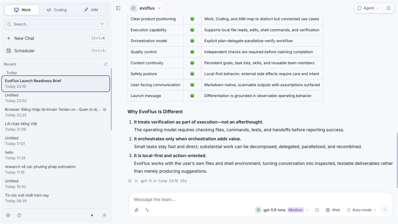Click the evoflux workspace logo icon
This screenshot has height=224, width=398.
click(134, 8)
